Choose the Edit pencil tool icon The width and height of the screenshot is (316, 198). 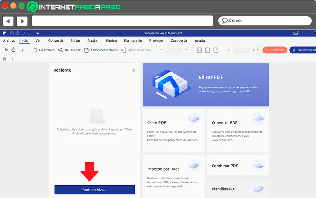[21, 50]
